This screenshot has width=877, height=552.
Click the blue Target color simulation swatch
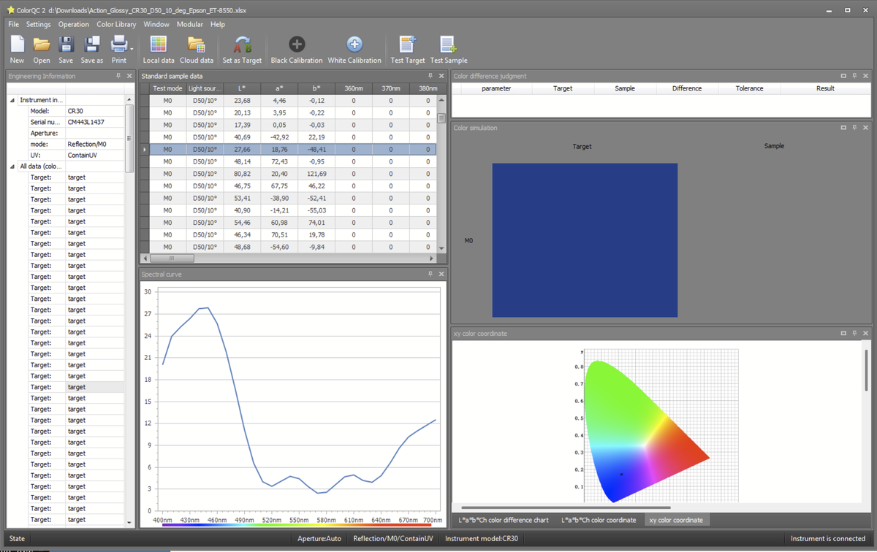click(x=584, y=239)
